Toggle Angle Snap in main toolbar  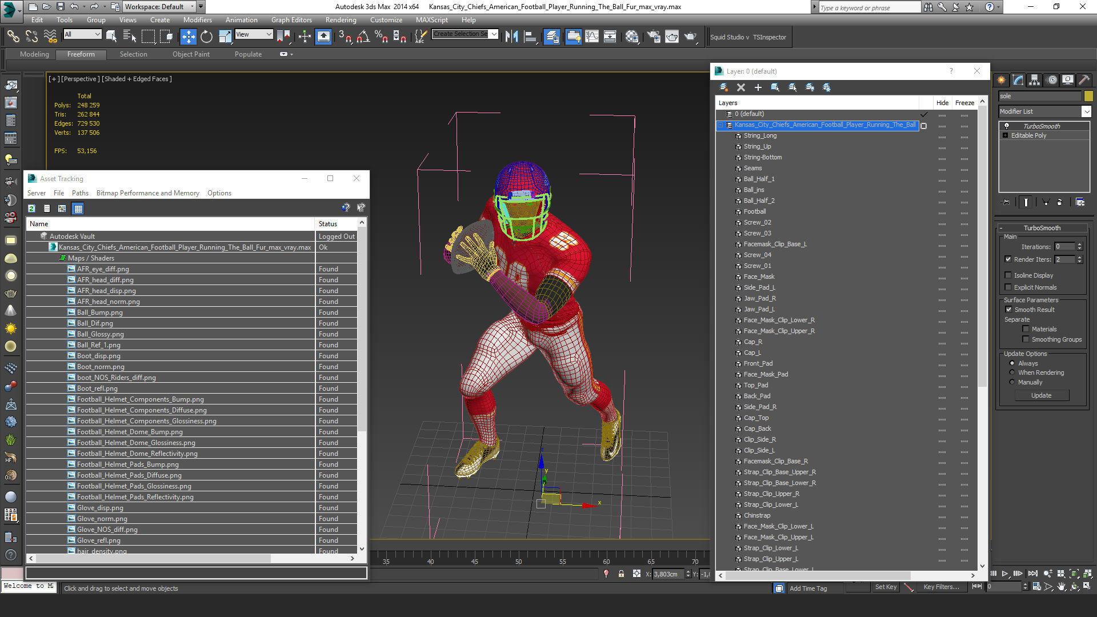pyautogui.click(x=363, y=37)
